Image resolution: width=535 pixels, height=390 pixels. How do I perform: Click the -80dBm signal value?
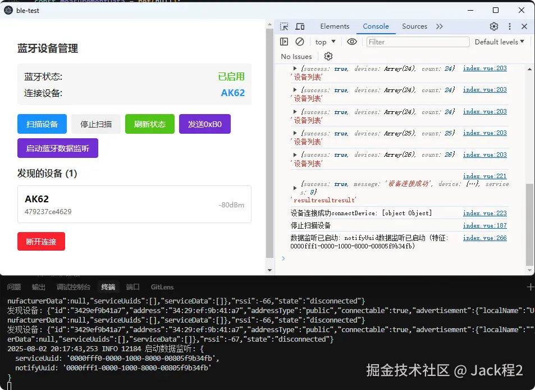(231, 205)
